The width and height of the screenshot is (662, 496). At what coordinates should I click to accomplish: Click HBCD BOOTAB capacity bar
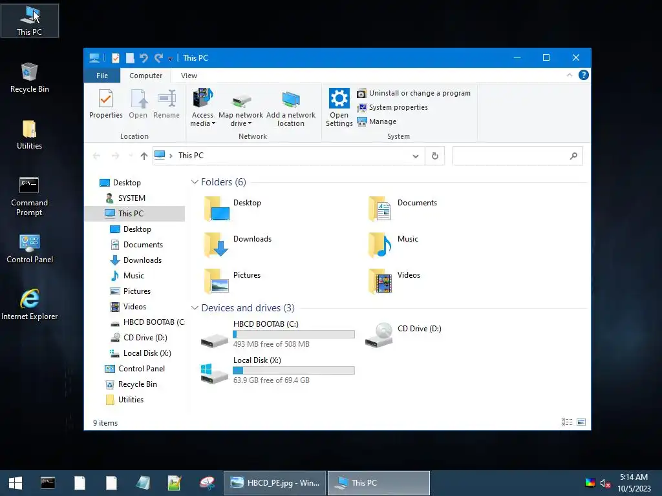(x=294, y=335)
